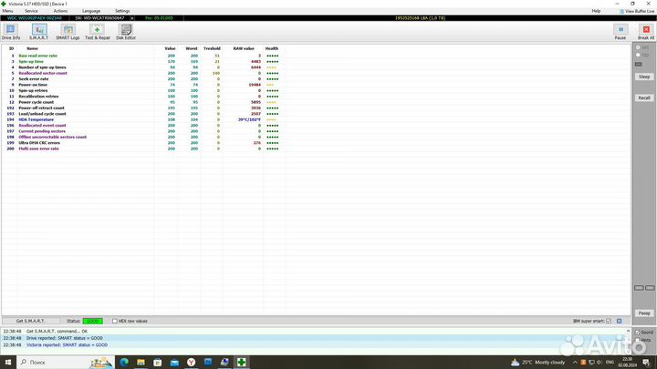This screenshot has width=657, height=369.
Task: Select the Ultra DMA CRC errors row
Action: [144, 143]
